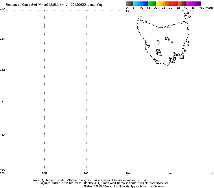214x188 pixels.
Task: Click the latitude label -50
Action: 3,169
